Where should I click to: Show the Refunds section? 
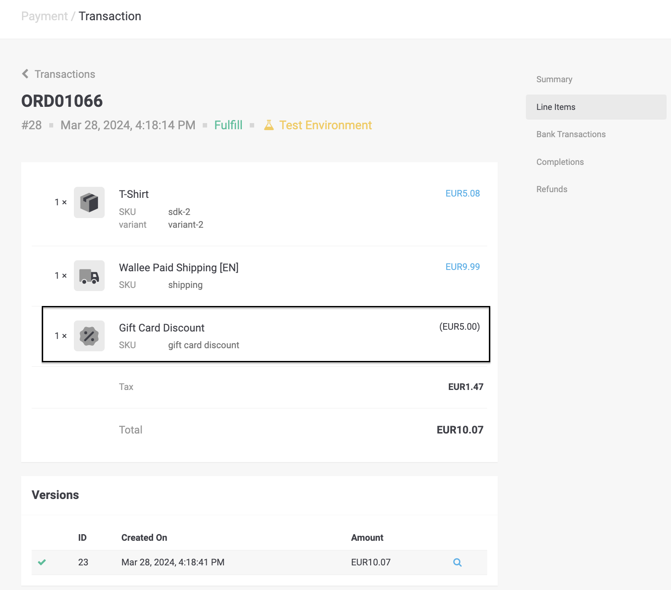[551, 189]
